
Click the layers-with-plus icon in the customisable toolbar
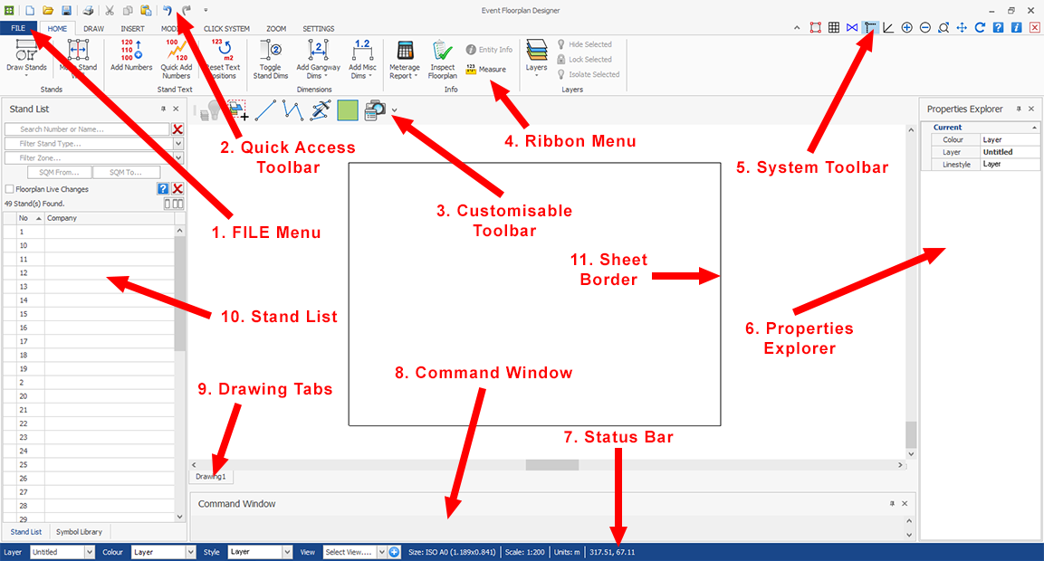(x=238, y=110)
